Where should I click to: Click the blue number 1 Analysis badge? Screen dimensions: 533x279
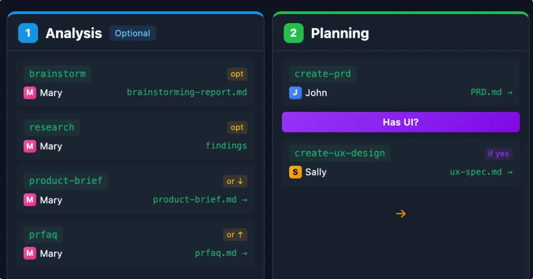(28, 33)
